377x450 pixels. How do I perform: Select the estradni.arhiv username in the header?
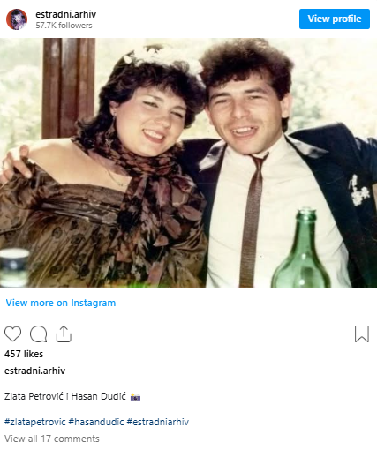coord(66,14)
